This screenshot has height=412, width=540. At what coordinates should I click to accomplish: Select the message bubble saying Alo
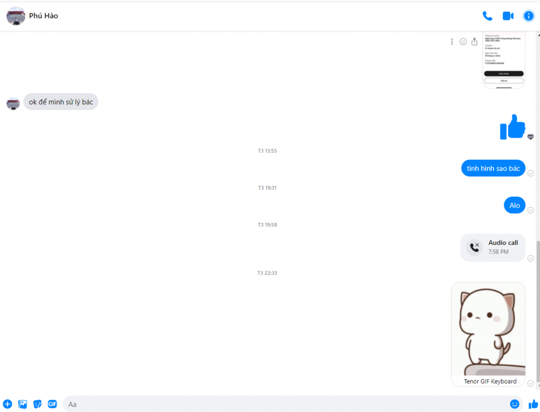coord(514,205)
